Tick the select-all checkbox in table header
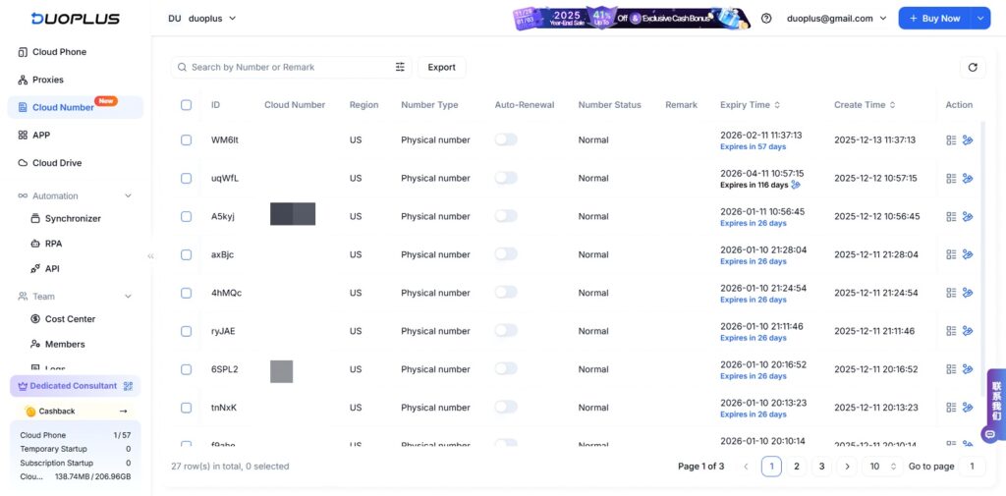The width and height of the screenshot is (1006, 496). tap(187, 105)
